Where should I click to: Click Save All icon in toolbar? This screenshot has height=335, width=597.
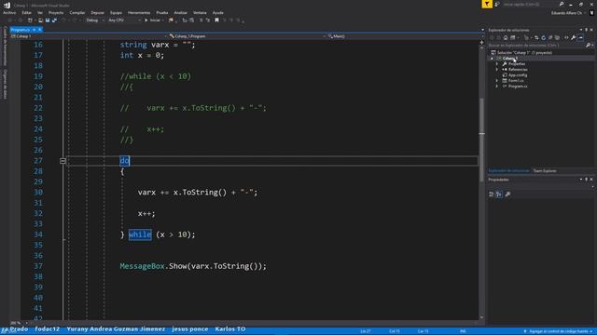tap(54, 20)
